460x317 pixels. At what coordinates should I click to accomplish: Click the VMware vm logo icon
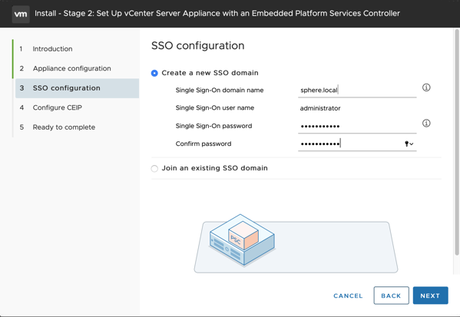[21, 14]
